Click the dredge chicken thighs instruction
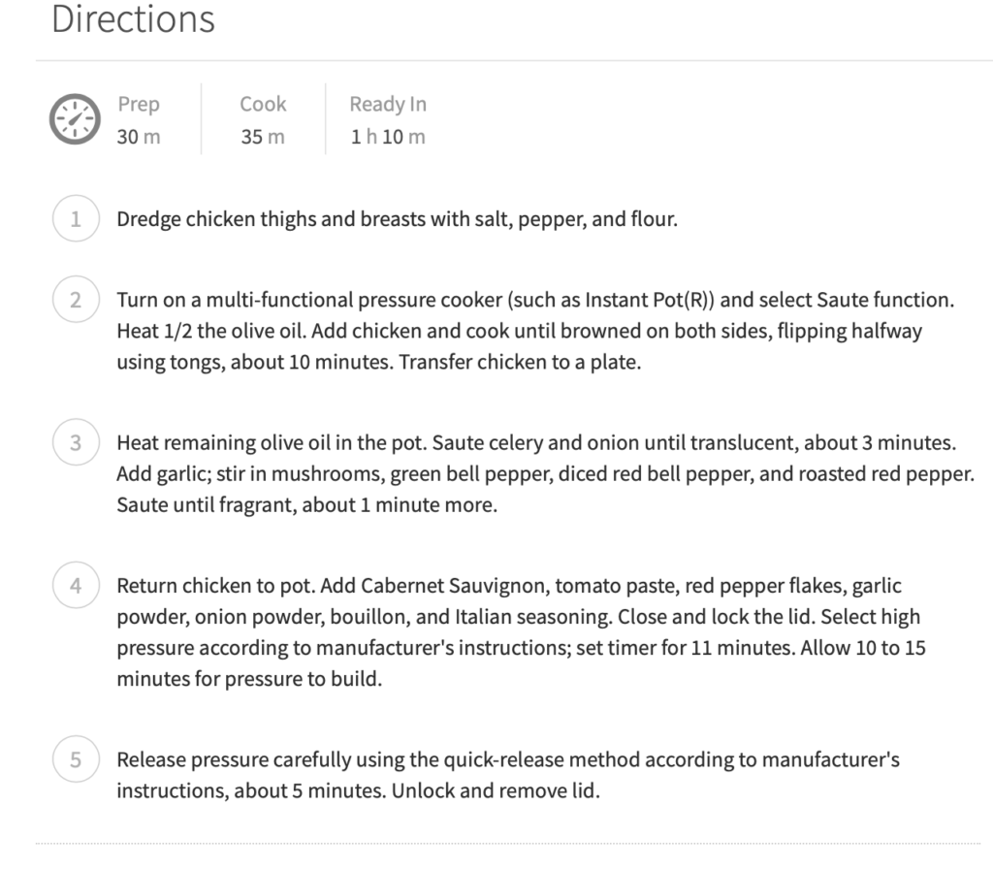The image size is (993, 870). (x=397, y=219)
